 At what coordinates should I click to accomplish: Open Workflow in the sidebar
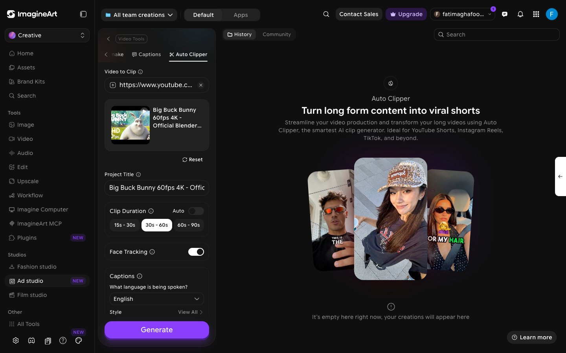47,195
